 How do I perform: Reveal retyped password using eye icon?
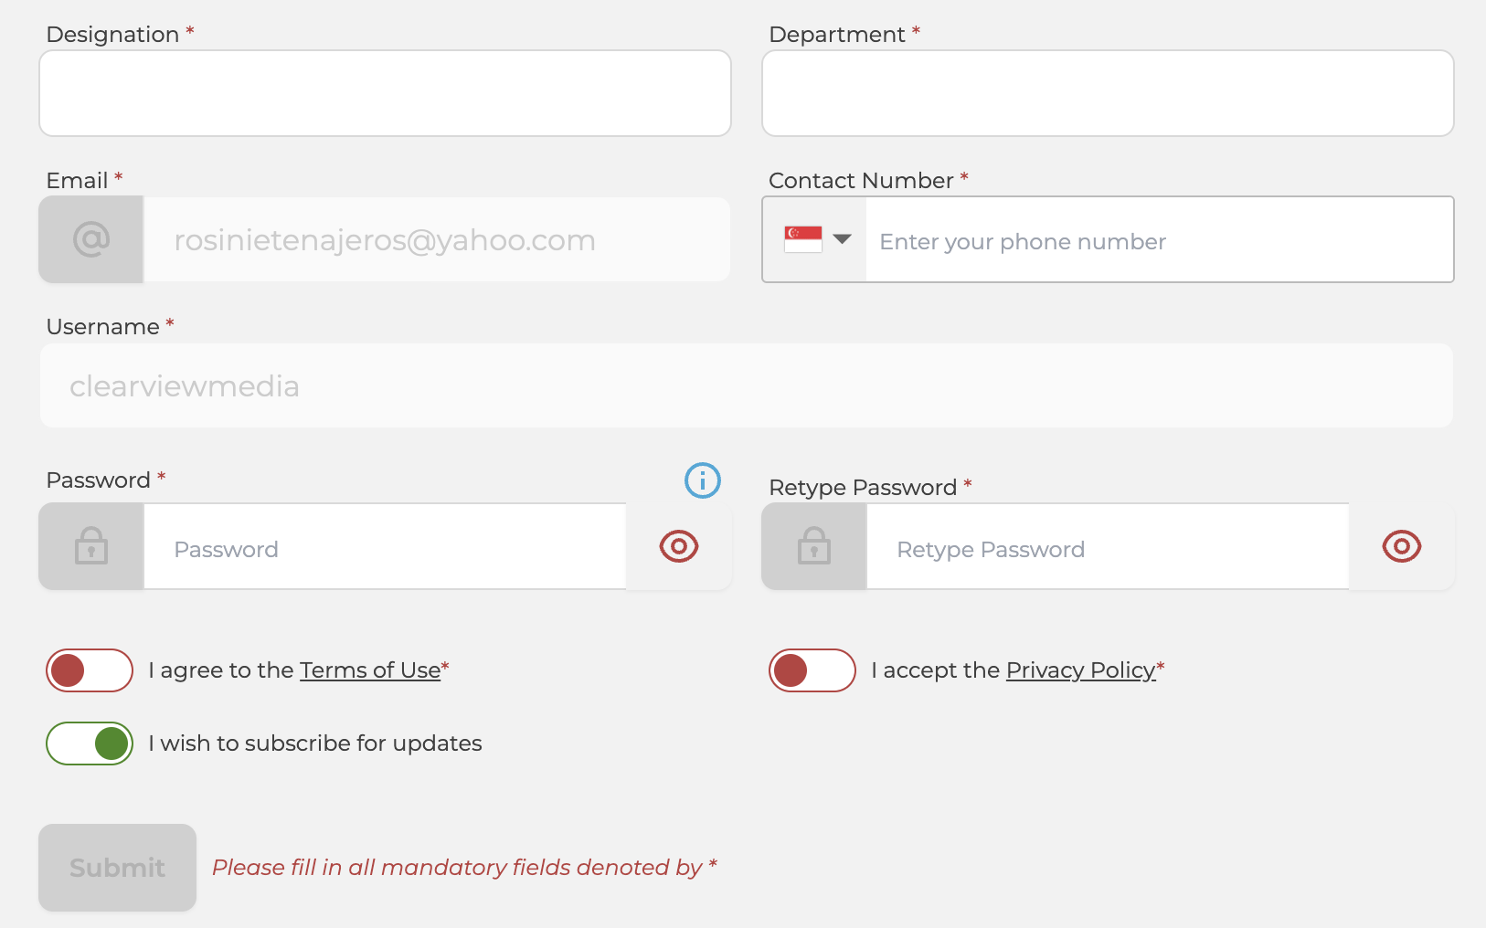click(1402, 546)
